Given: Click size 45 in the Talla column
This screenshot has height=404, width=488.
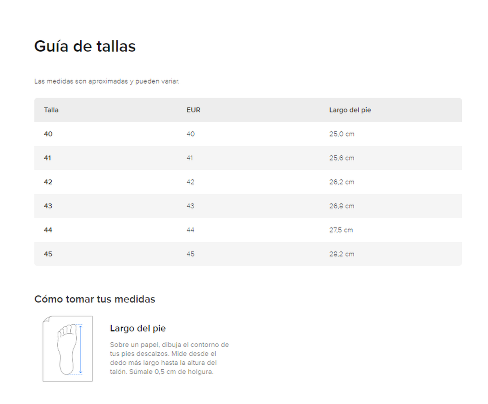Looking at the screenshot, I should [48, 254].
